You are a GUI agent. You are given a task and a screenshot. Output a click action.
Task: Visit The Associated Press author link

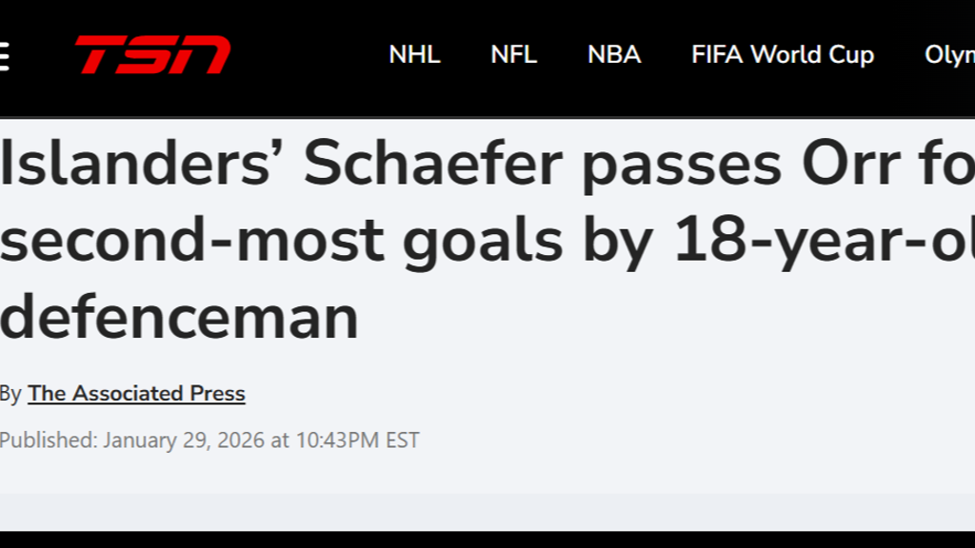(136, 394)
